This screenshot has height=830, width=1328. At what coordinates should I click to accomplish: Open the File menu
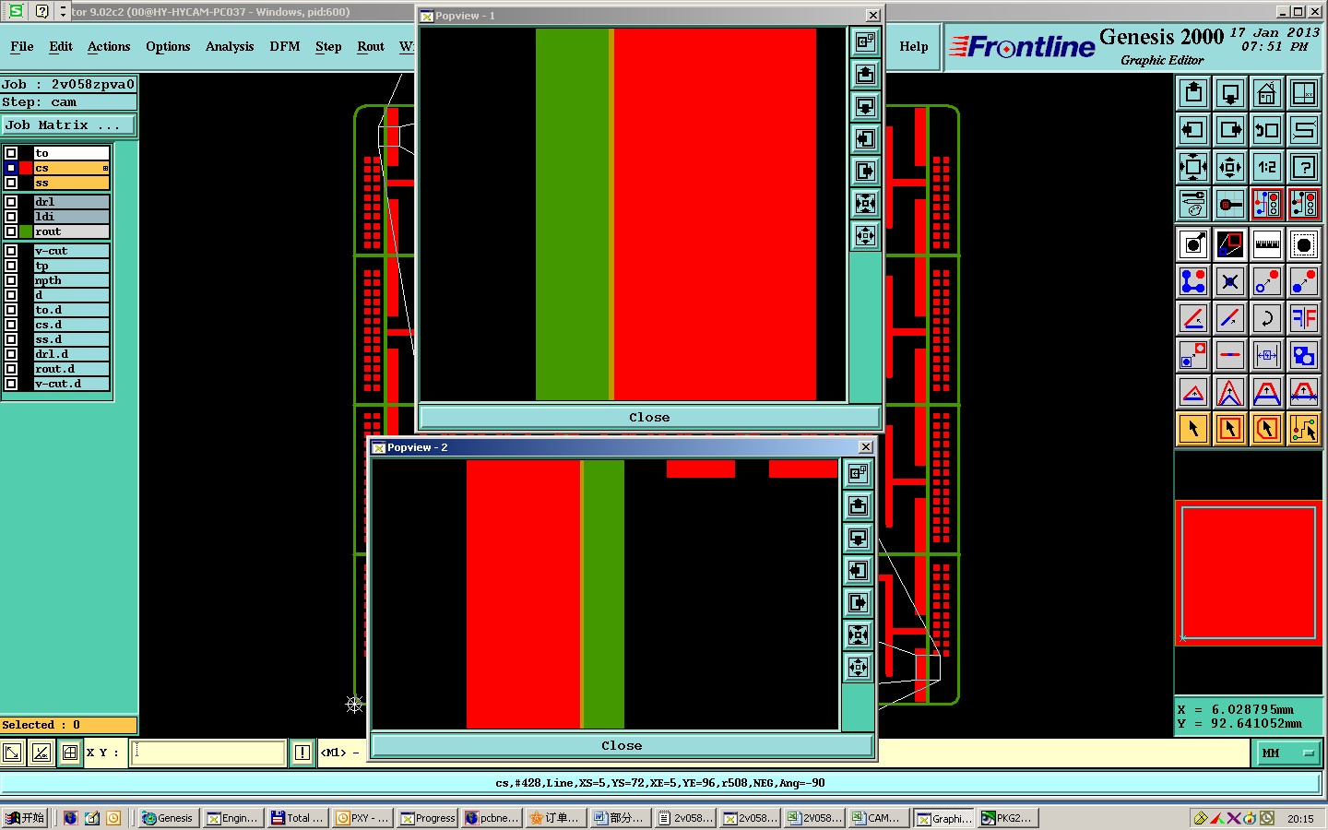tap(22, 46)
